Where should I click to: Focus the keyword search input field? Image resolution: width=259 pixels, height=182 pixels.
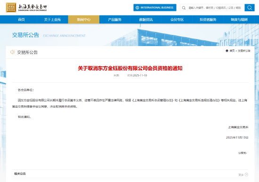(215, 8)
